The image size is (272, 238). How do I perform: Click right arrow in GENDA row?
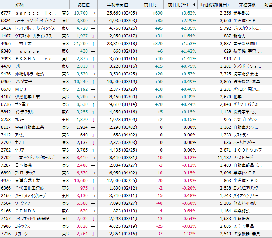93,211
